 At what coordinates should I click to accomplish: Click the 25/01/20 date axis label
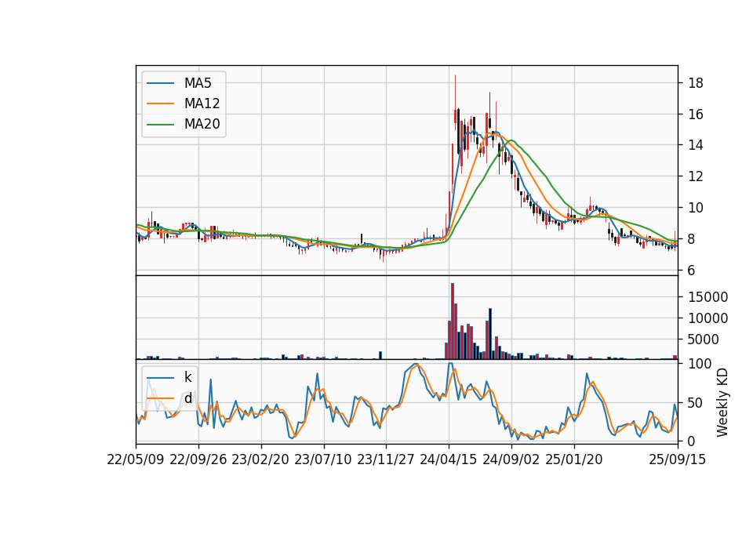(574, 459)
